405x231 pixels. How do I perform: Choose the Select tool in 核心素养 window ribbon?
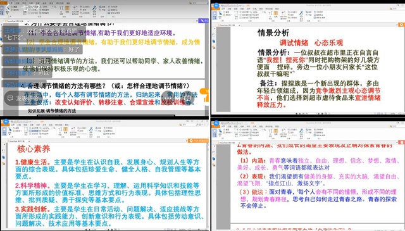pyautogui.click(x=10, y=130)
